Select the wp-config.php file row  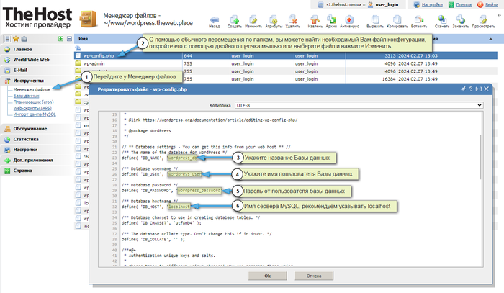(x=286, y=55)
